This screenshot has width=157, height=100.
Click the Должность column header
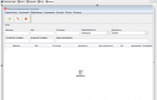83,46
